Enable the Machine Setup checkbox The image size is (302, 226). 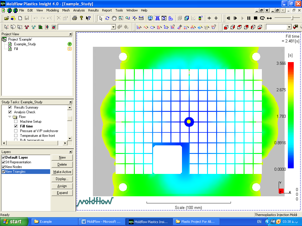click(x=16, y=122)
